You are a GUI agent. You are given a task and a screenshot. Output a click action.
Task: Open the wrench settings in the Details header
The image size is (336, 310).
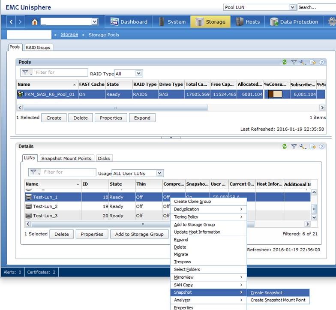303,147
